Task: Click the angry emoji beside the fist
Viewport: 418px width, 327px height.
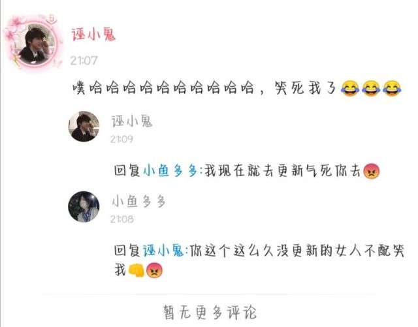Action: click(x=155, y=270)
